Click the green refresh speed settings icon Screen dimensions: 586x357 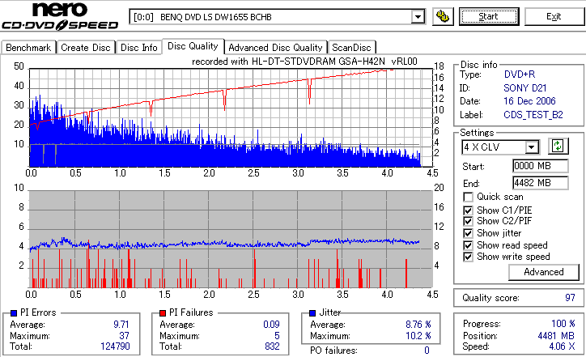click(x=558, y=147)
